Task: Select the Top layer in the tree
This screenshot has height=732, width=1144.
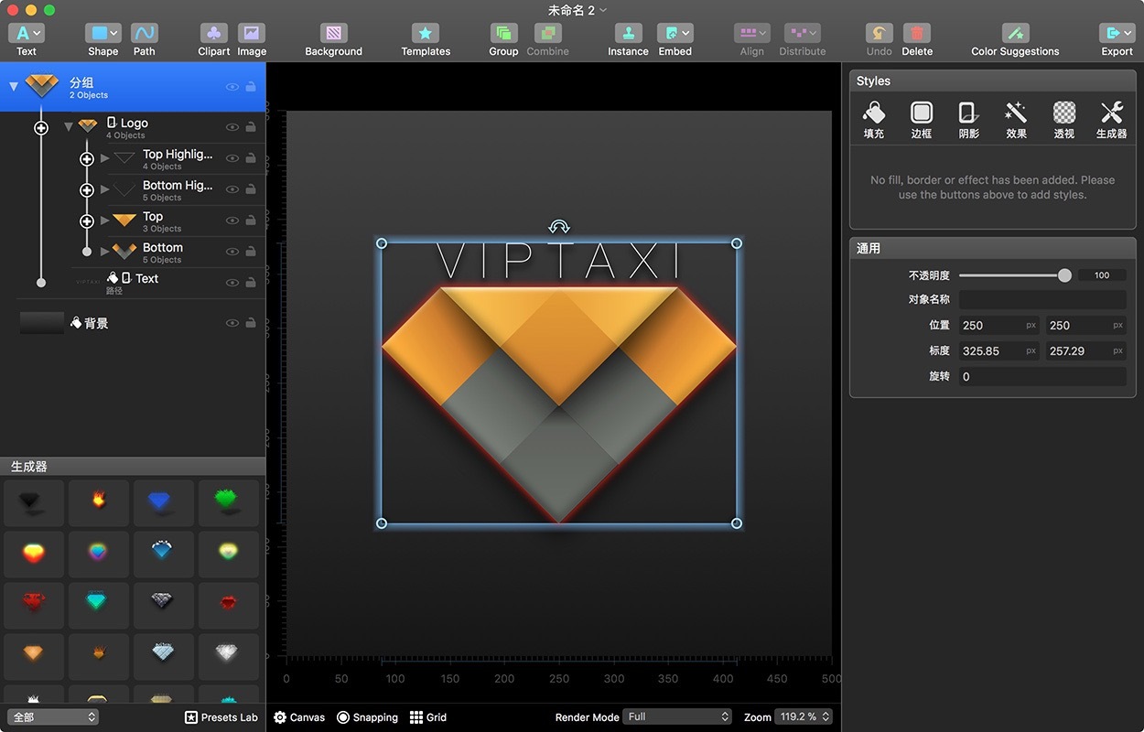Action: point(153,217)
